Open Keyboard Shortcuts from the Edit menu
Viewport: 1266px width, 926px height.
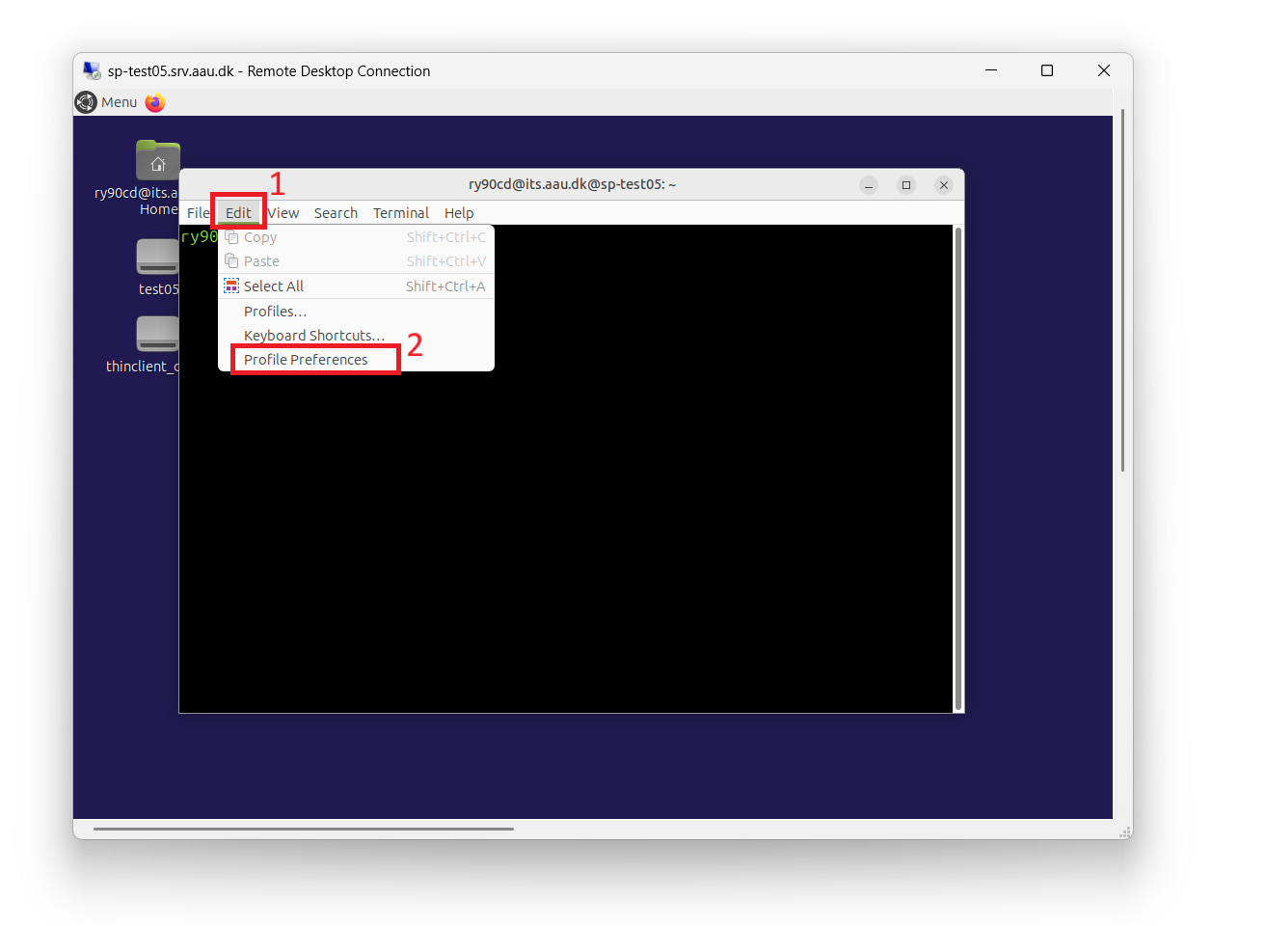(x=313, y=335)
